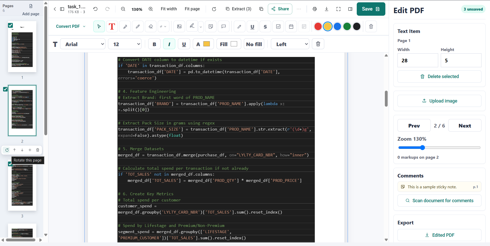Insert a date field with calendar tool

click(291, 27)
